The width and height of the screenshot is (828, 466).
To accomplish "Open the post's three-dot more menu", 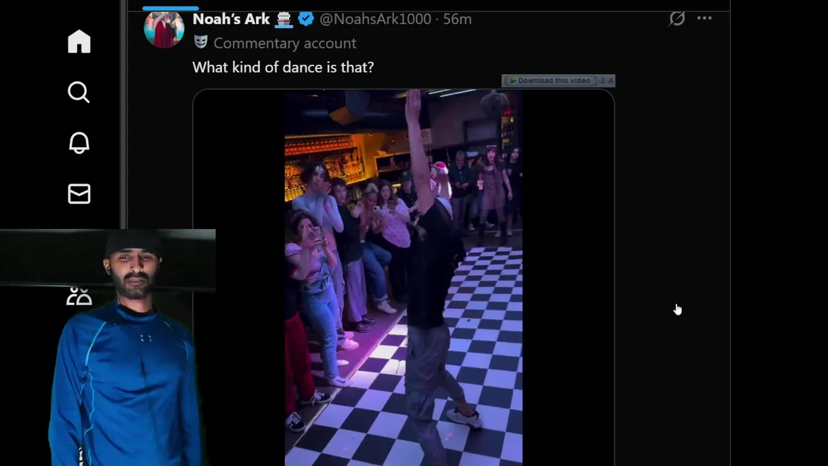I will click(704, 19).
